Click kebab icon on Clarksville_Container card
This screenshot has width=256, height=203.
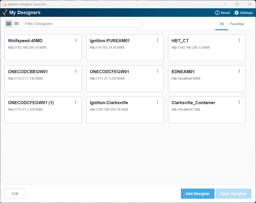click(239, 102)
